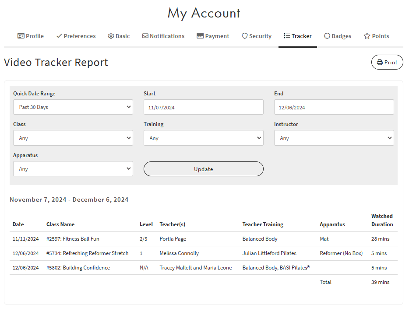Click the Video Tracker Report heading
This screenshot has height=315, width=409.
pos(56,63)
